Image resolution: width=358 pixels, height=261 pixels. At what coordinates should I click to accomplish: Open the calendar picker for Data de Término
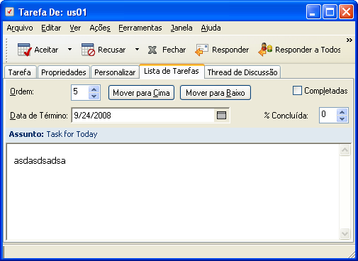click(221, 116)
